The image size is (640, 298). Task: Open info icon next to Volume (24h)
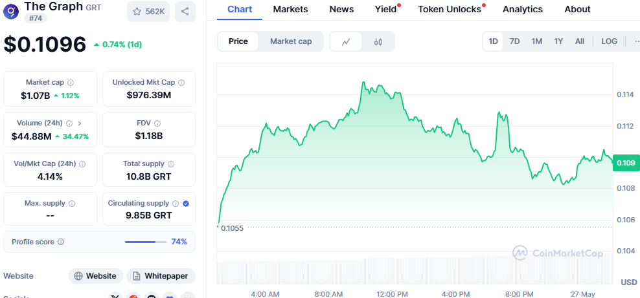[x=69, y=123]
